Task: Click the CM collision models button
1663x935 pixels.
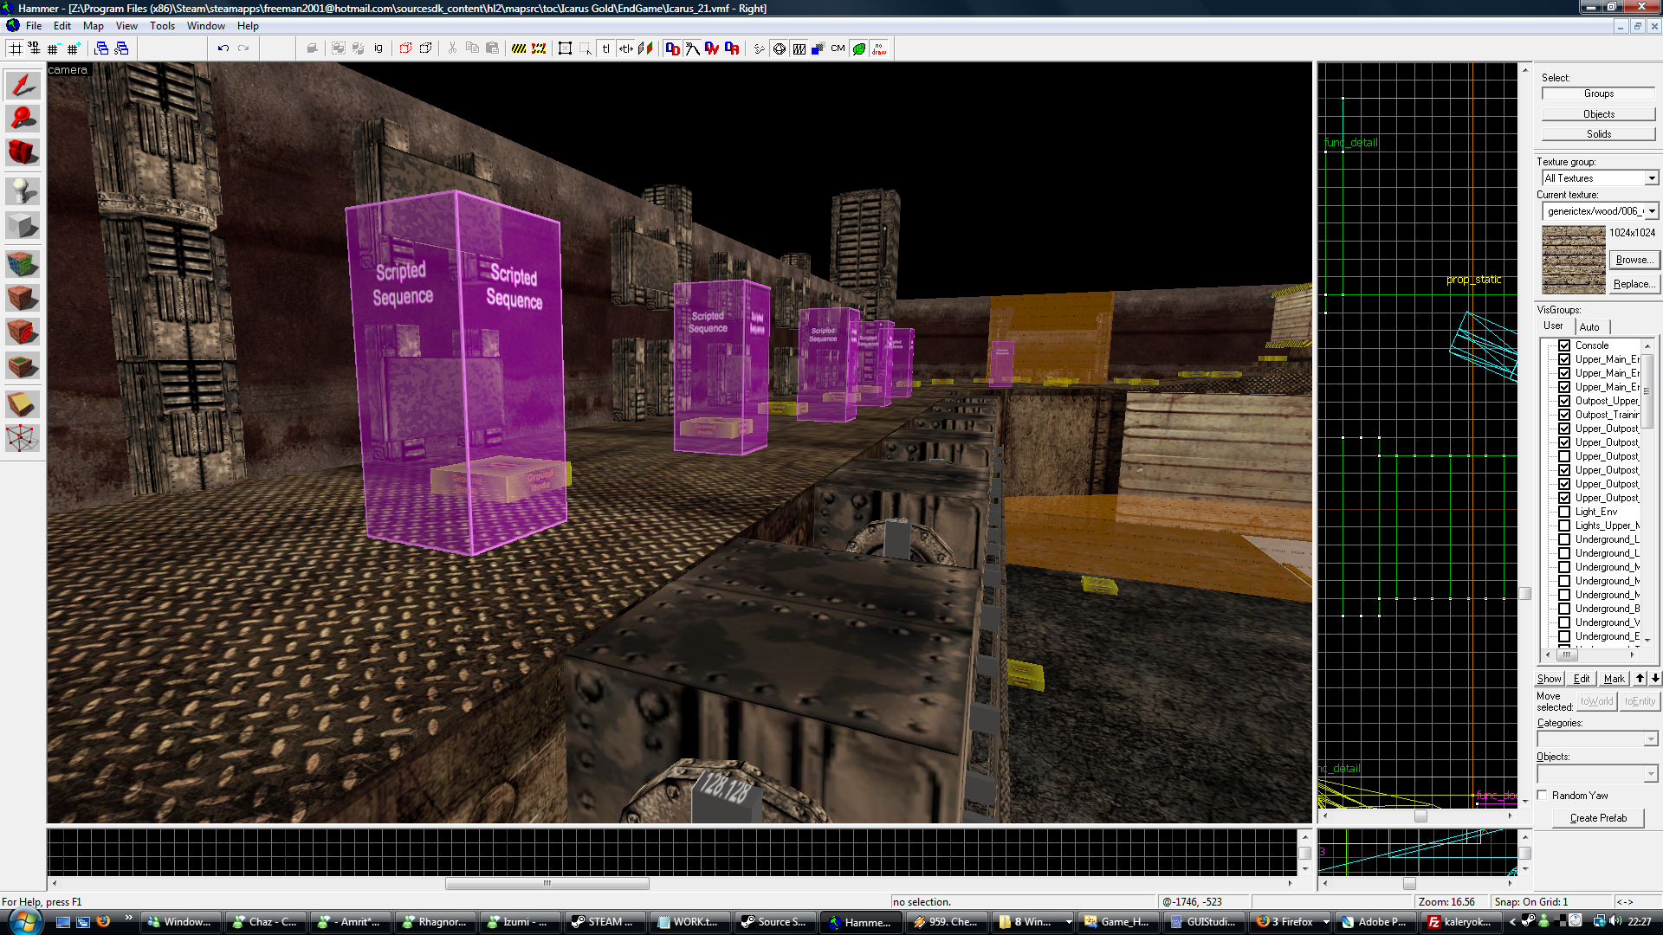Action: (x=838, y=48)
